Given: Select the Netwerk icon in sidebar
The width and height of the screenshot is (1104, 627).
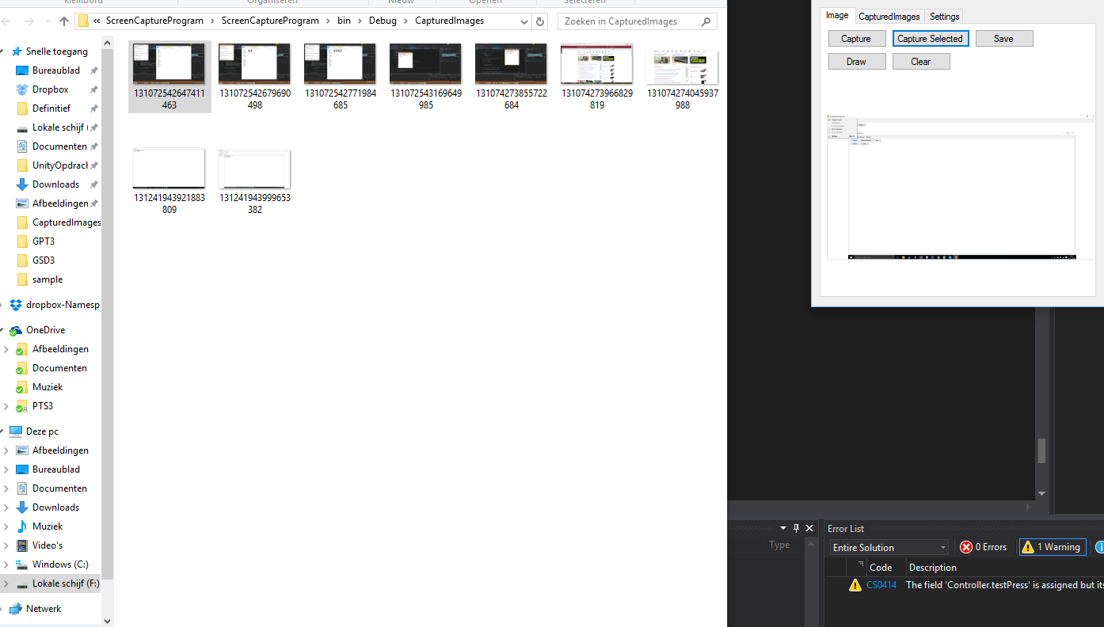Looking at the screenshot, I should (x=16, y=609).
